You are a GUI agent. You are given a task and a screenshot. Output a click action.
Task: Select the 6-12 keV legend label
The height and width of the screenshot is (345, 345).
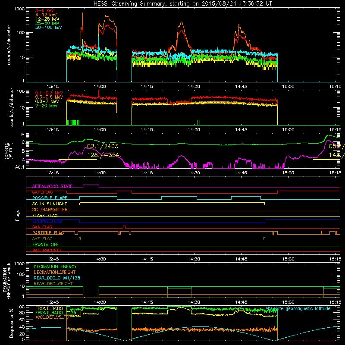coord(46,15)
